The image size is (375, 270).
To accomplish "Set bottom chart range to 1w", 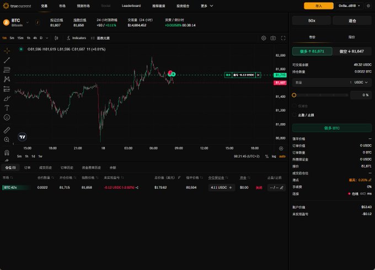I will [x=40, y=156].
